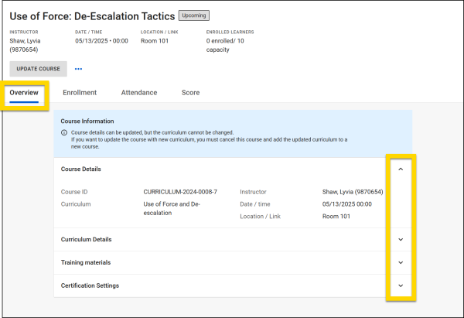Select the Score tab
464x318 pixels.
(x=190, y=93)
